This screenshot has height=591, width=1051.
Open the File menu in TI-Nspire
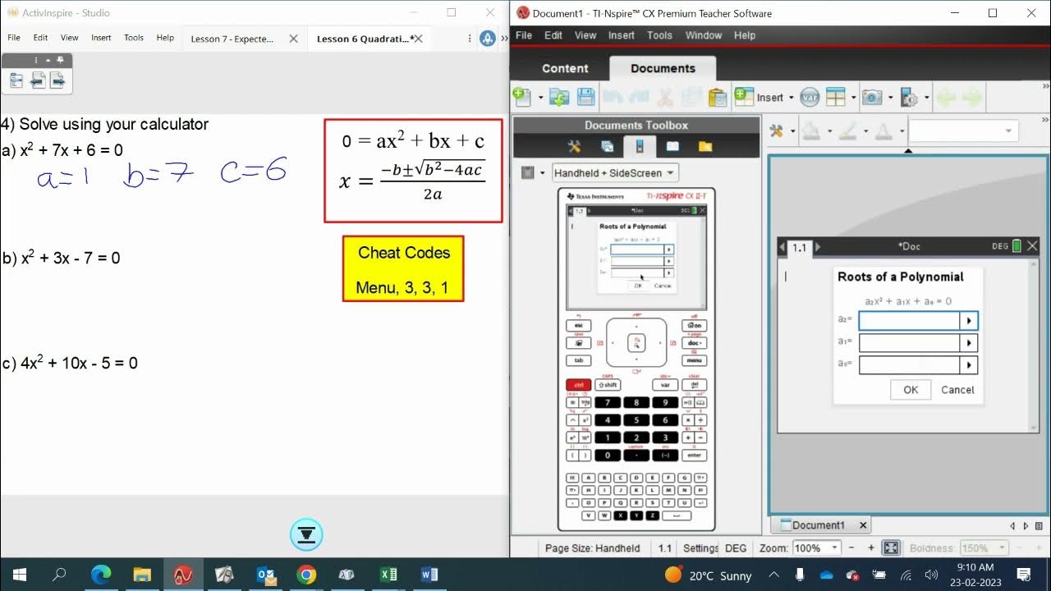(x=524, y=35)
